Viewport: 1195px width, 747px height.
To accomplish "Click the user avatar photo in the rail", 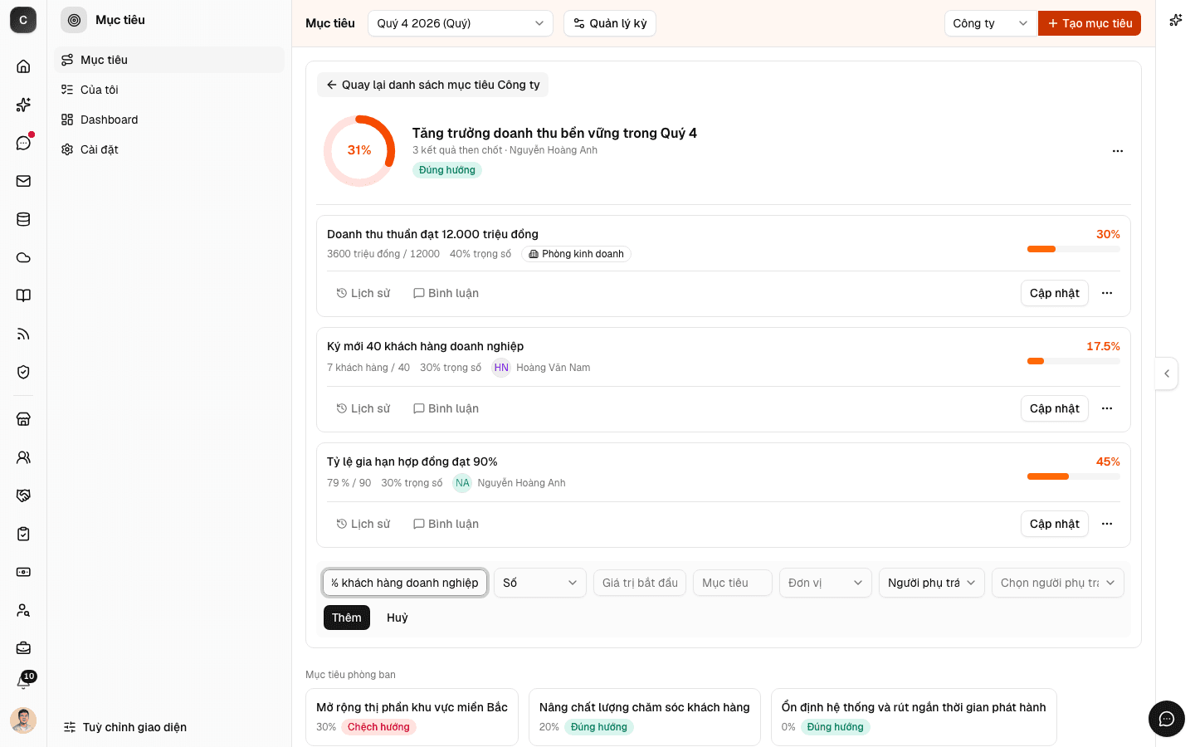I will pos(23,720).
